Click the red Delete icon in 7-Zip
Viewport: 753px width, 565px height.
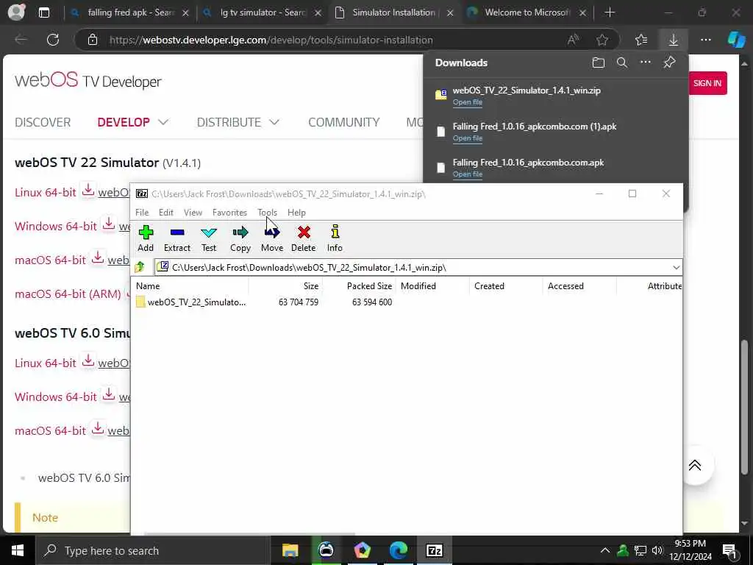click(304, 238)
